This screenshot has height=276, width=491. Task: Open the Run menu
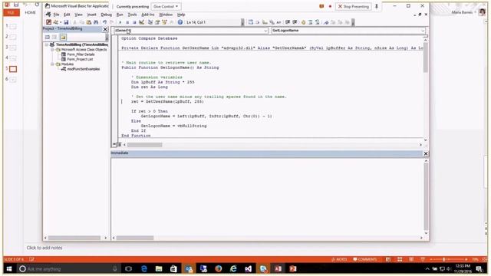tap(120, 15)
